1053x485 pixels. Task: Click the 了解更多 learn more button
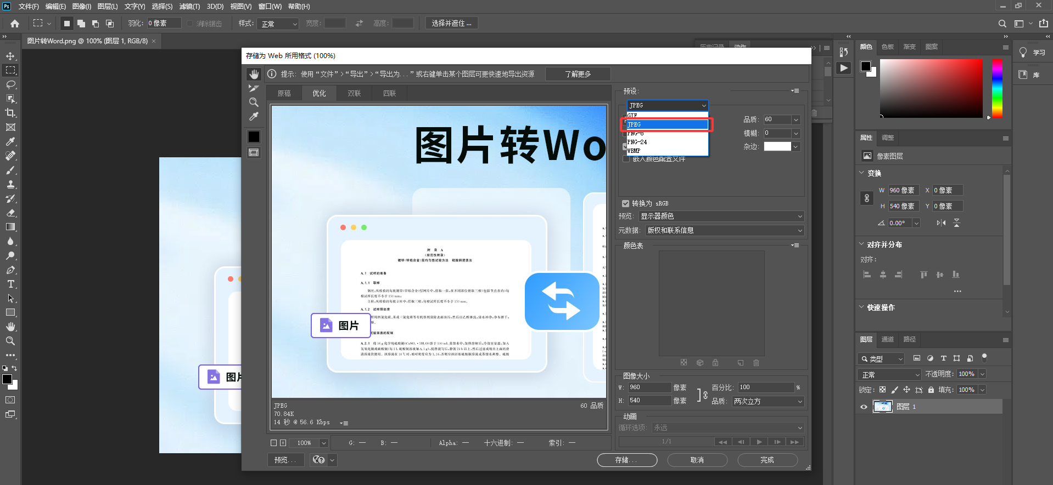coord(578,74)
